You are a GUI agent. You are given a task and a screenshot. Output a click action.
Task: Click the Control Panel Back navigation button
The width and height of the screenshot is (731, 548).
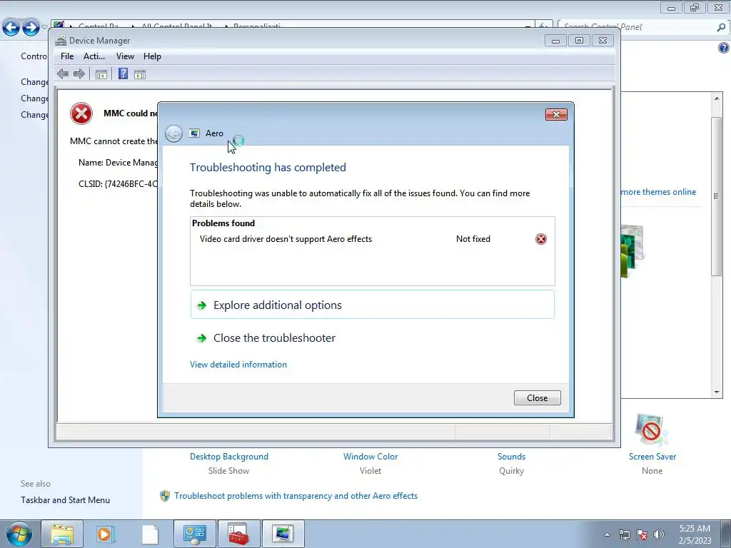coord(11,28)
